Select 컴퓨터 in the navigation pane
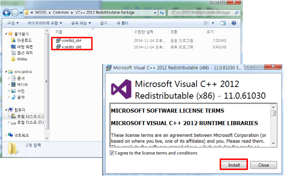The height and width of the screenshot is (176, 284). pos(20,110)
